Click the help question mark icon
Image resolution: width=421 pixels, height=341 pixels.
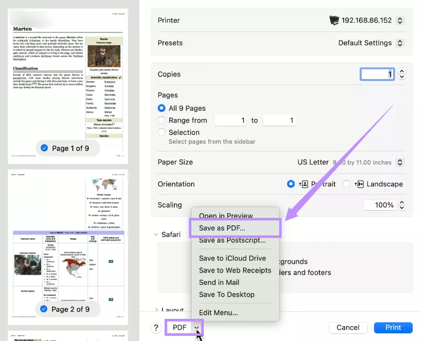pos(156,328)
